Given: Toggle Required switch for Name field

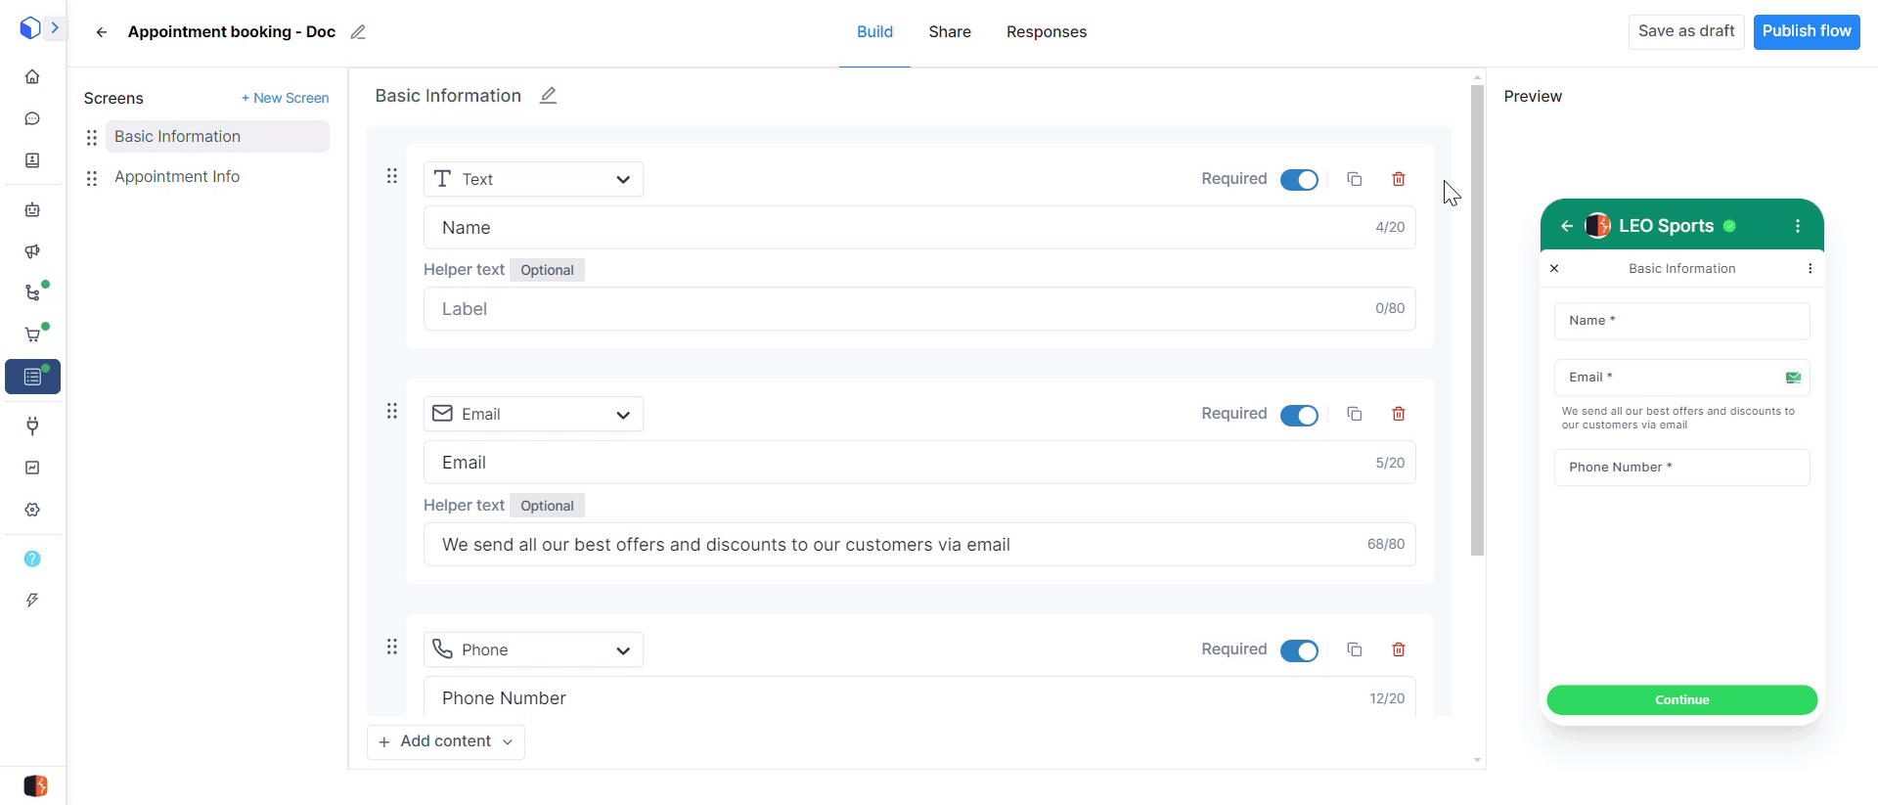Looking at the screenshot, I should (x=1299, y=180).
